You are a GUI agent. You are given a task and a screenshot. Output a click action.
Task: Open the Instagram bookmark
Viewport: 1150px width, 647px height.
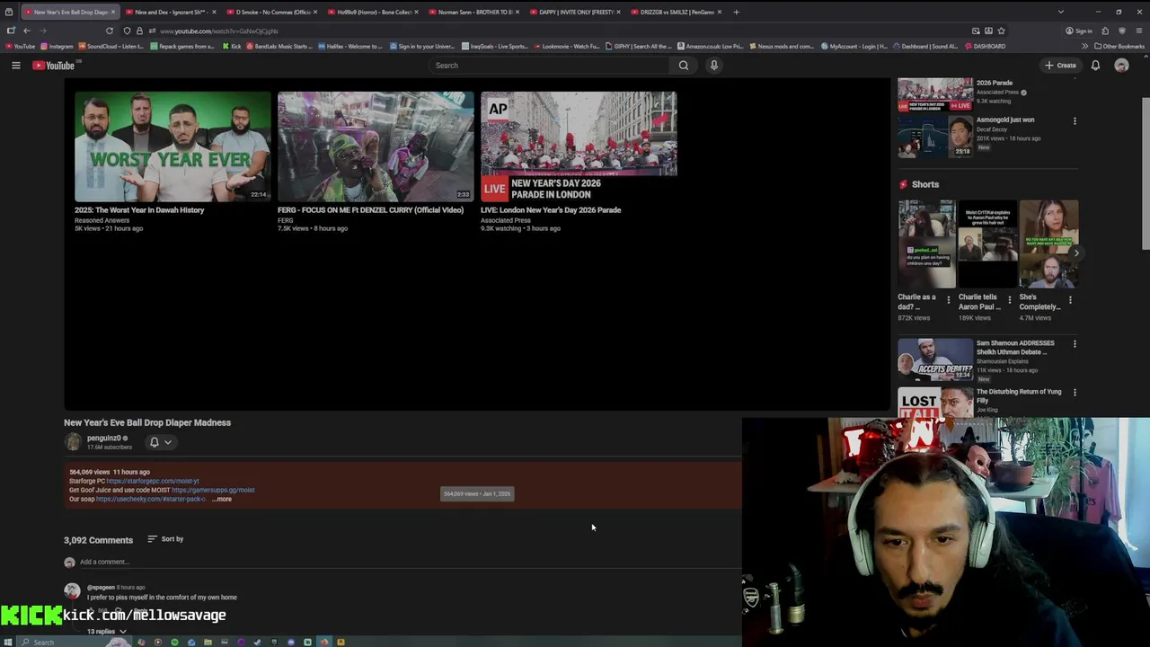coord(57,47)
